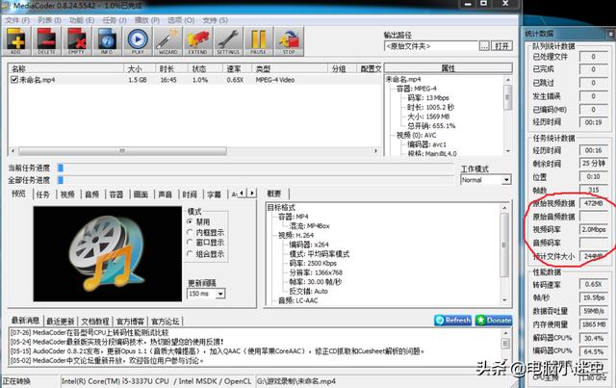Switch to the 视频 tab
The height and width of the screenshot is (388, 616).
pyautogui.click(x=67, y=194)
